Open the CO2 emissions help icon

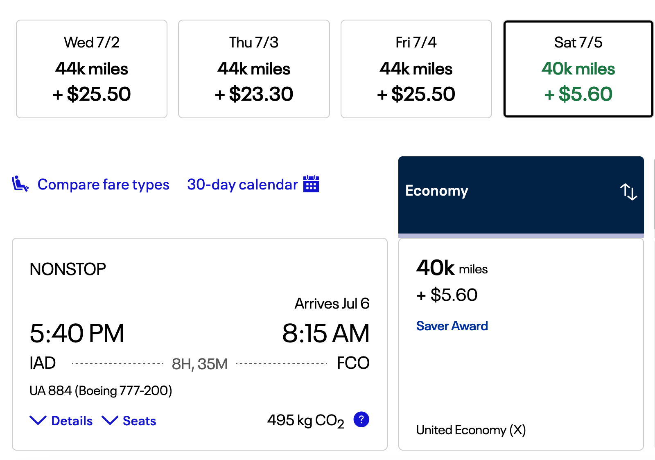coord(361,419)
